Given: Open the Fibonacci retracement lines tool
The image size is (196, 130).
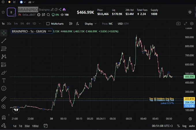Looking at the screenshot, I should (x=4, y=49).
